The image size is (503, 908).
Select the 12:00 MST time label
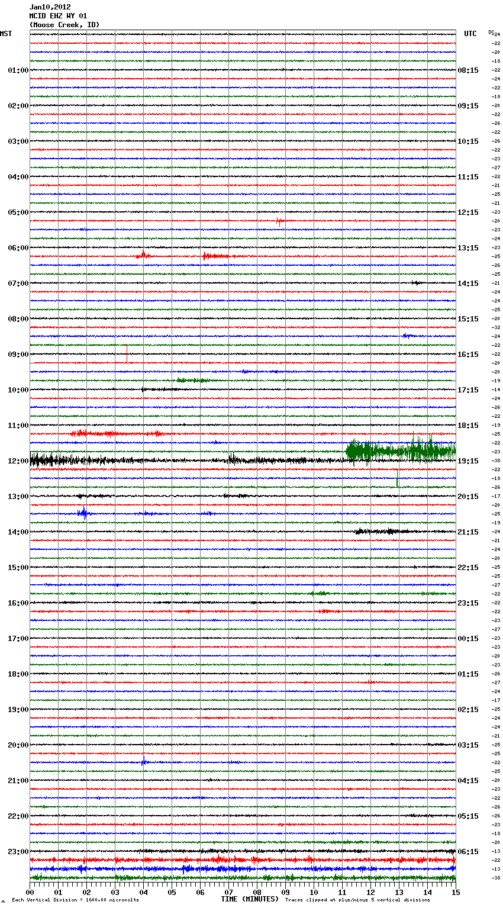[x=18, y=461]
